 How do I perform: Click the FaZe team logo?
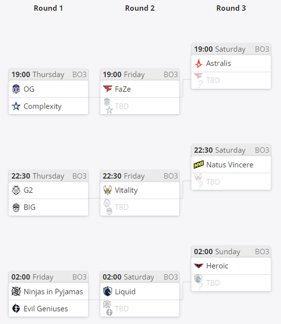click(107, 89)
